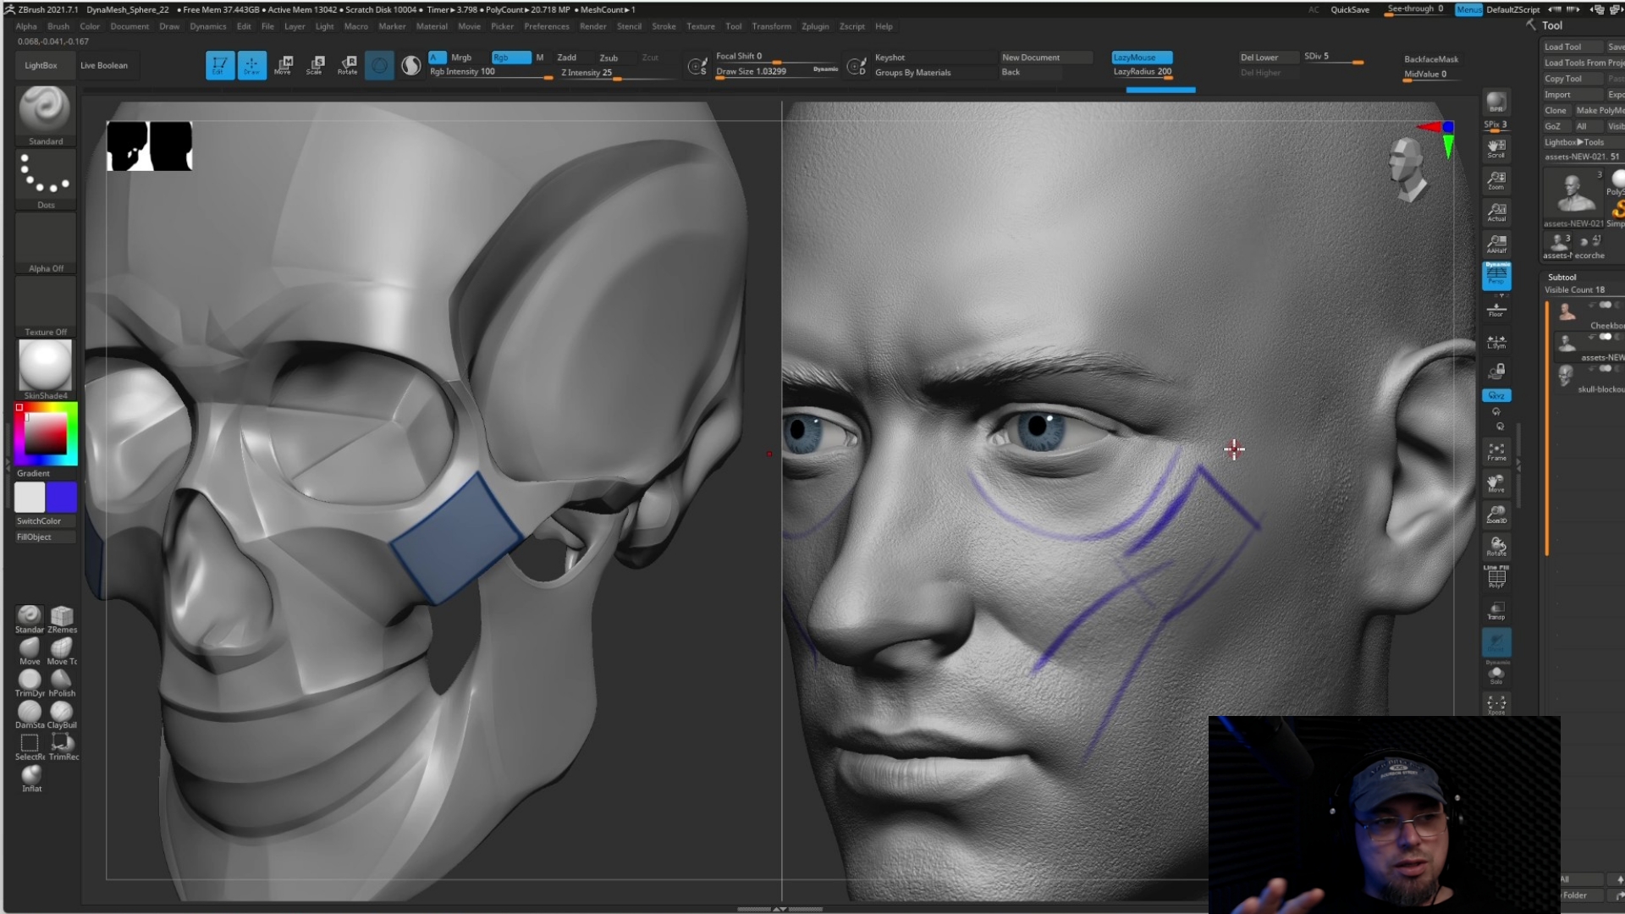Click the Load Tool button
The height and width of the screenshot is (914, 1625).
pyautogui.click(x=1572, y=47)
